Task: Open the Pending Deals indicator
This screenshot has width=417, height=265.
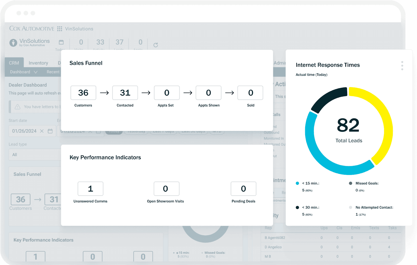Action: 243,188
